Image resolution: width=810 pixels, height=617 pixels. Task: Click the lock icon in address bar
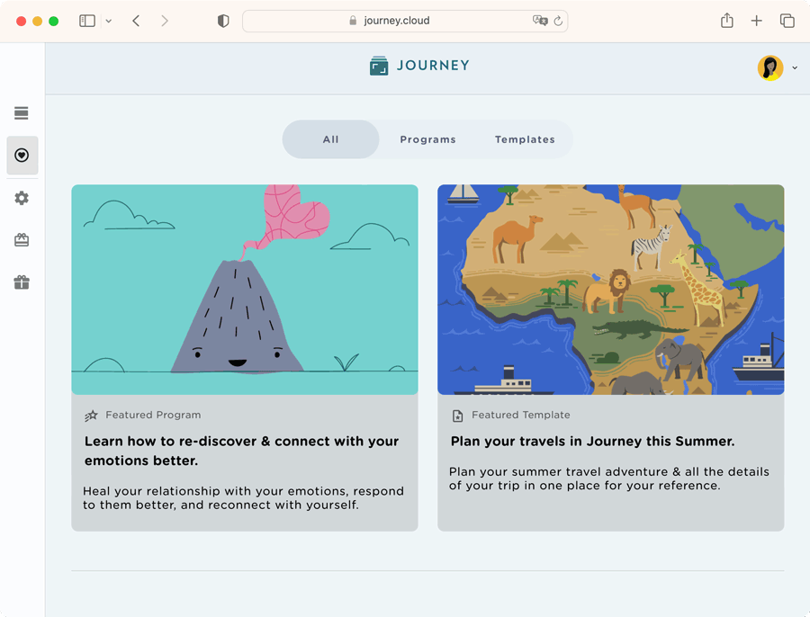tap(353, 21)
